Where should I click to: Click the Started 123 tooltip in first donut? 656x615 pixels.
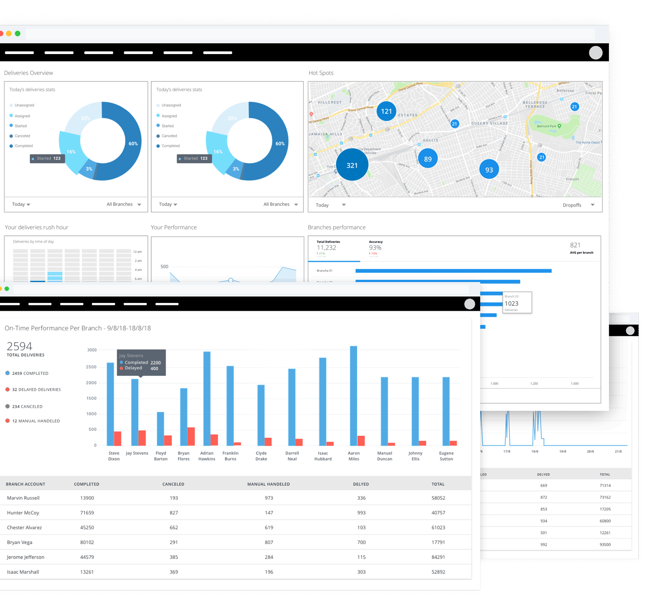[x=47, y=158]
